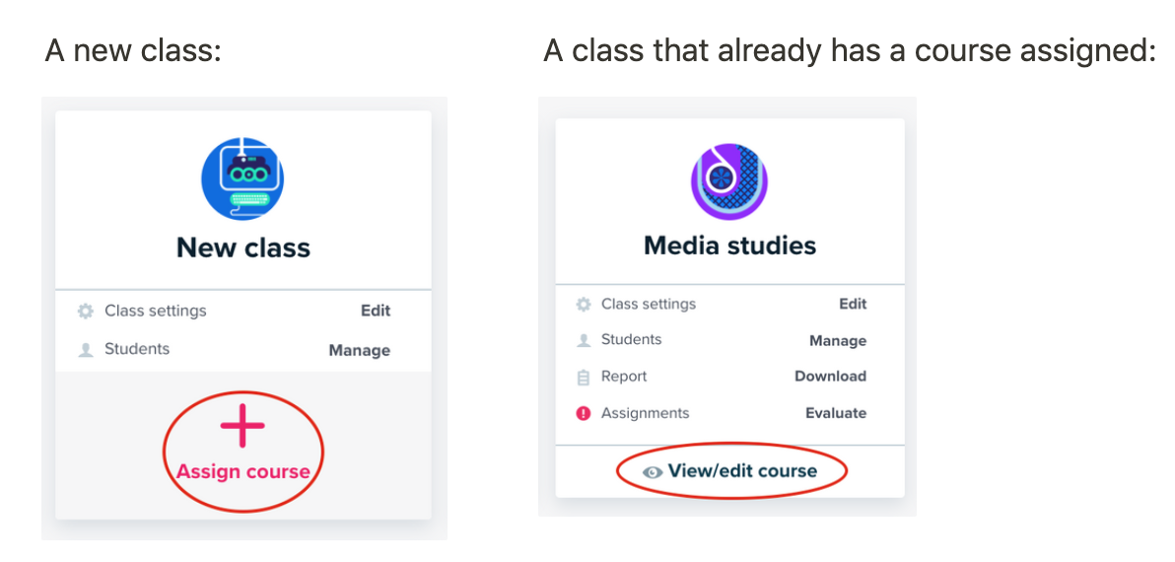Click the Media studies purple avatar
The image size is (1175, 562).
point(729,180)
